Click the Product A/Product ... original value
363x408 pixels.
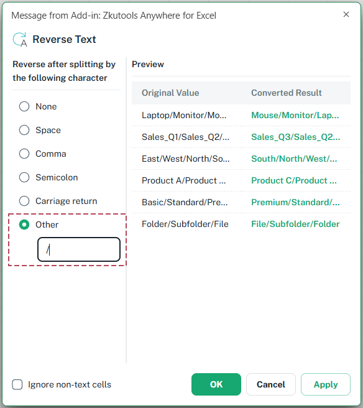[183, 180]
